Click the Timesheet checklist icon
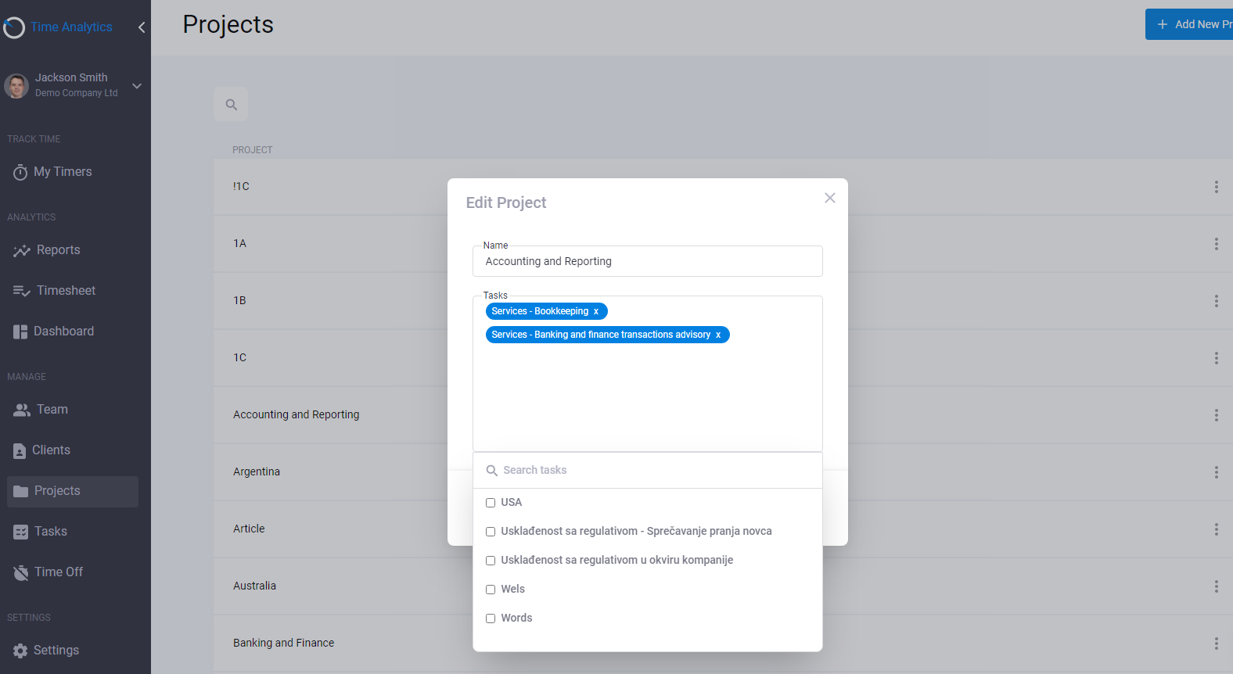 click(21, 291)
